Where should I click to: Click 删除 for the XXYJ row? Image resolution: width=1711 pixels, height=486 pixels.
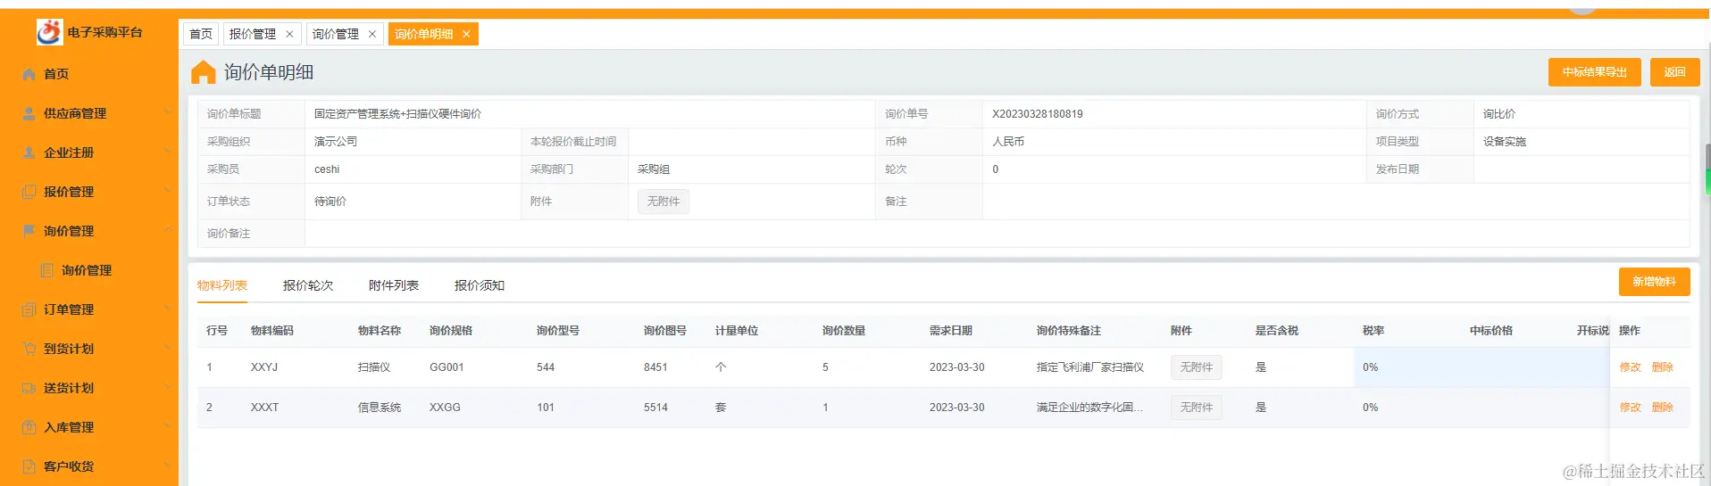pyautogui.click(x=1663, y=367)
